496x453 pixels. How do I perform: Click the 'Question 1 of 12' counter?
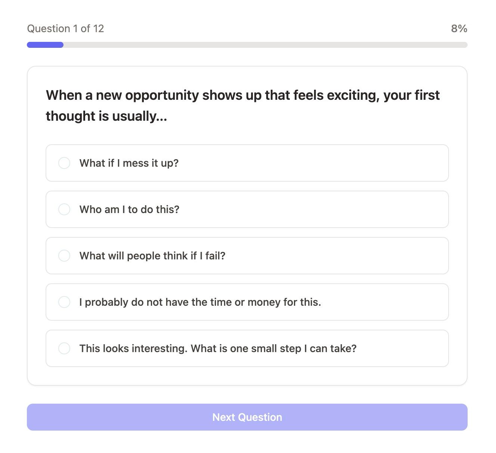tap(65, 28)
